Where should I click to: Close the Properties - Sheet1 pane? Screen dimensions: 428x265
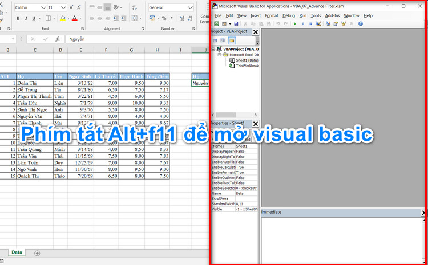coord(256,124)
